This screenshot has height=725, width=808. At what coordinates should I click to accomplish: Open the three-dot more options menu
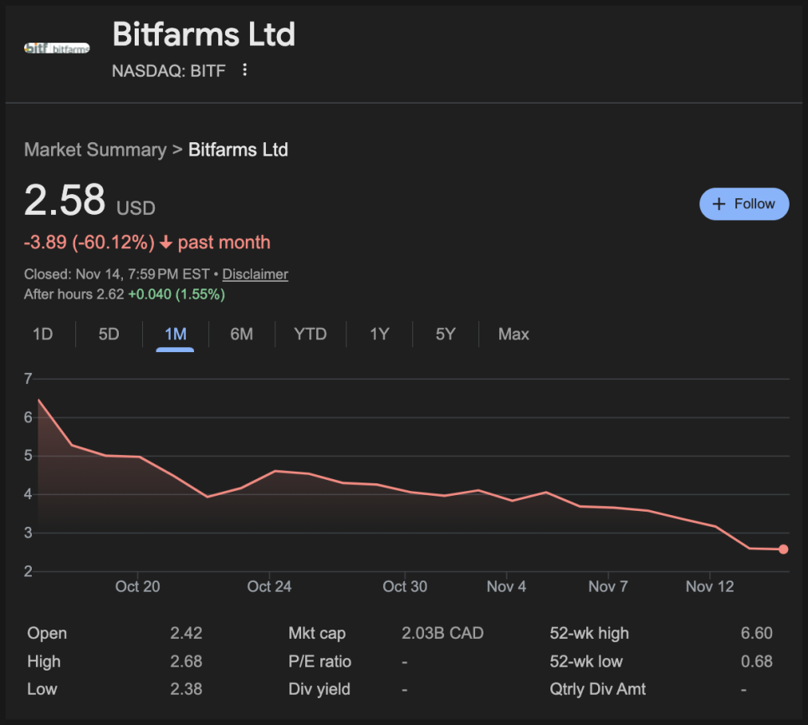(245, 70)
